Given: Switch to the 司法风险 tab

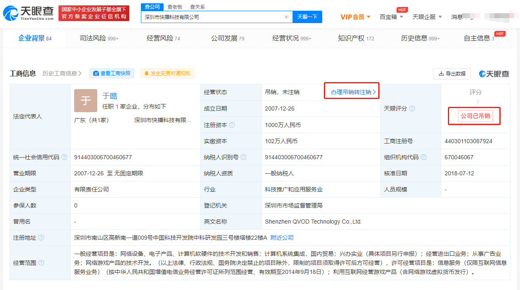Looking at the screenshot, I should 99,38.
